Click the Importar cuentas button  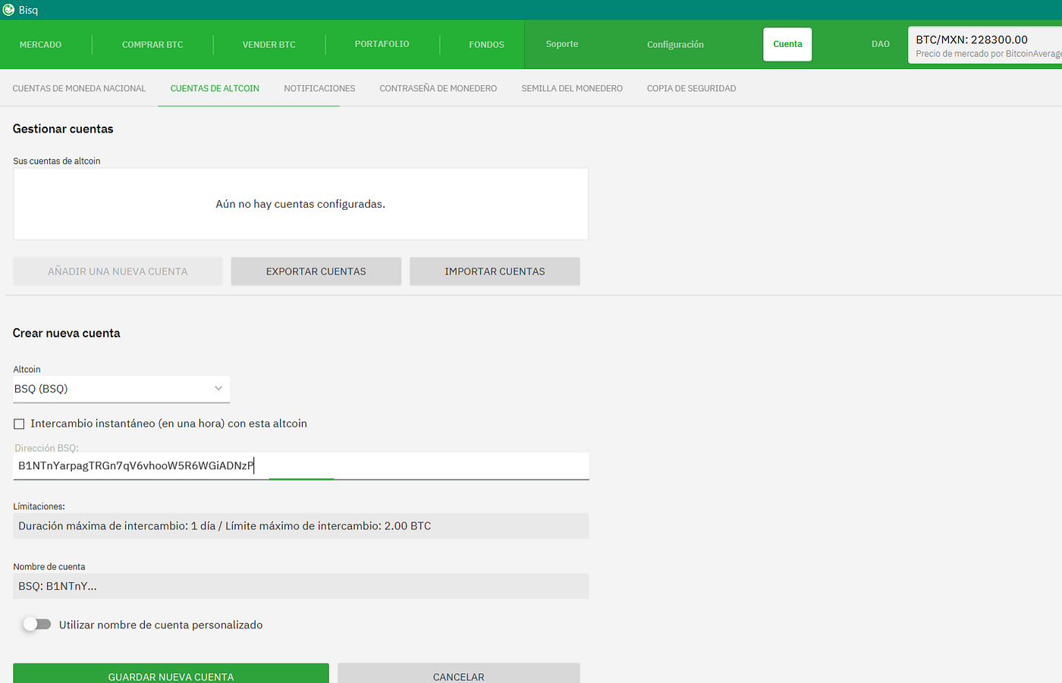495,271
